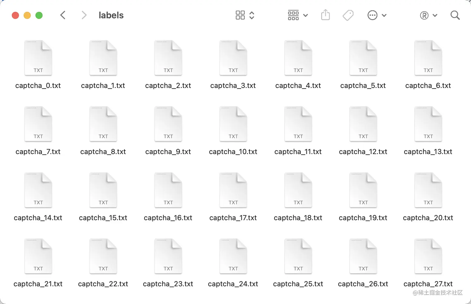This screenshot has height=304, width=471.
Task: Select captcha_15.txt file icon
Action: pos(103,190)
